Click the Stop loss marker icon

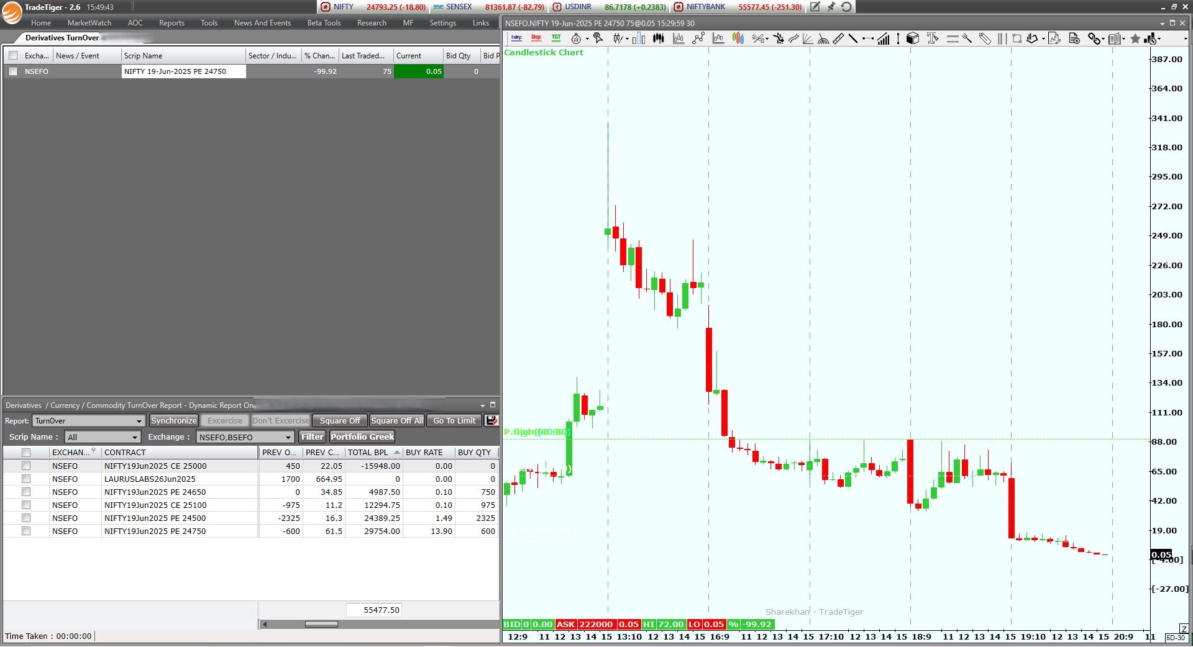pos(536,38)
